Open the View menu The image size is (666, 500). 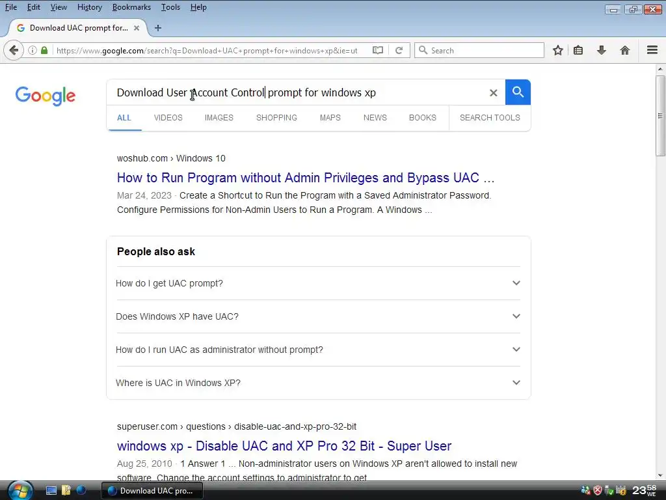pos(59,7)
